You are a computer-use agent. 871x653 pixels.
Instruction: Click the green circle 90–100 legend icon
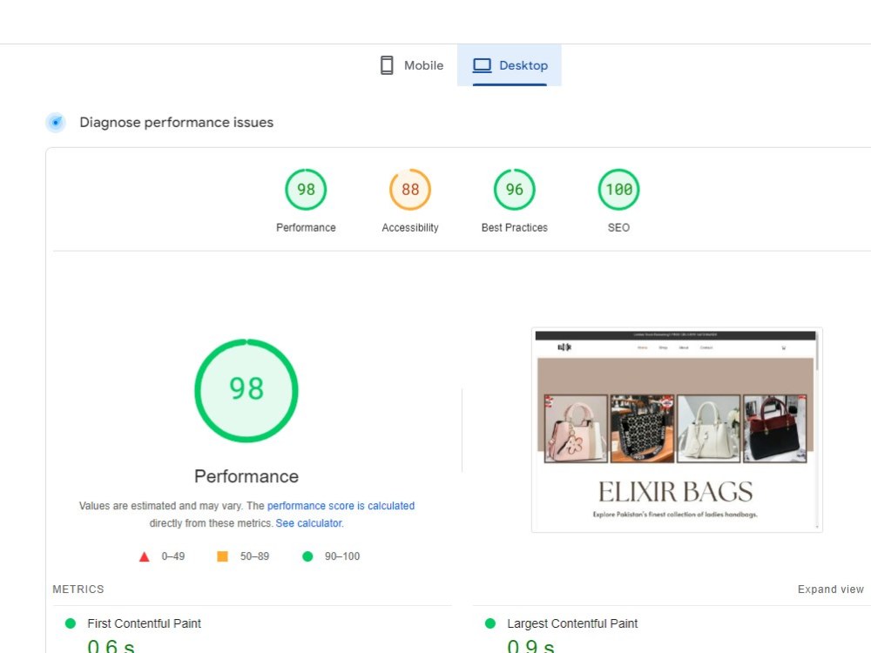point(307,556)
